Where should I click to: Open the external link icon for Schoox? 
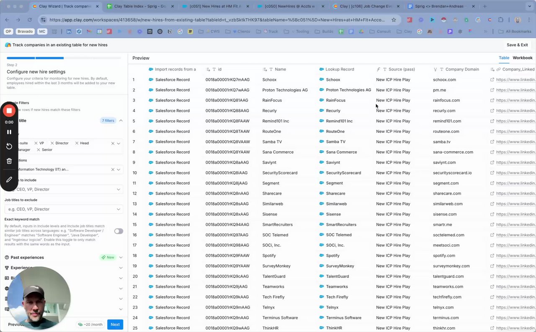(x=492, y=80)
